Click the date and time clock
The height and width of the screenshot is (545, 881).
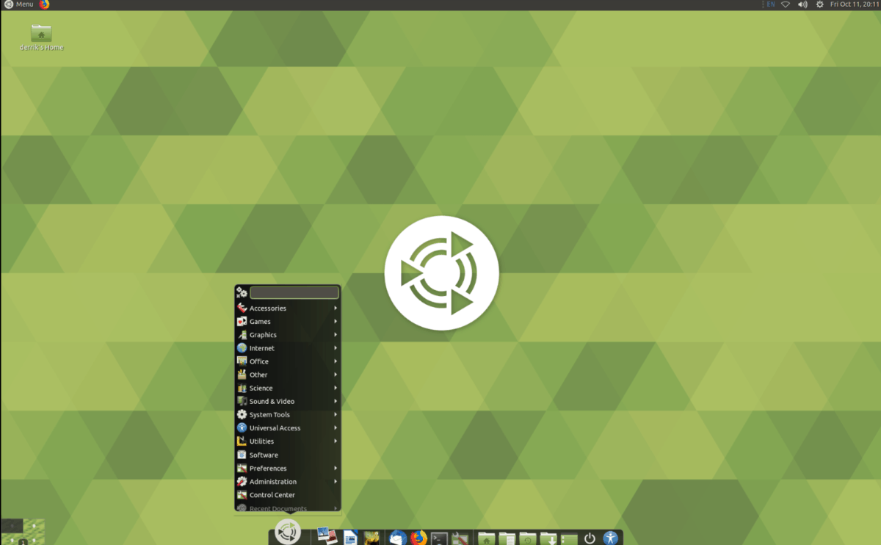point(855,4)
